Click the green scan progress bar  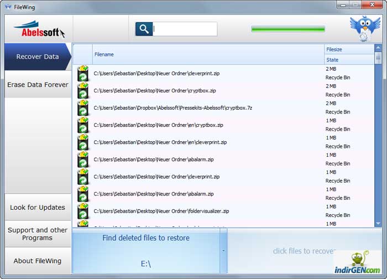[288, 29]
